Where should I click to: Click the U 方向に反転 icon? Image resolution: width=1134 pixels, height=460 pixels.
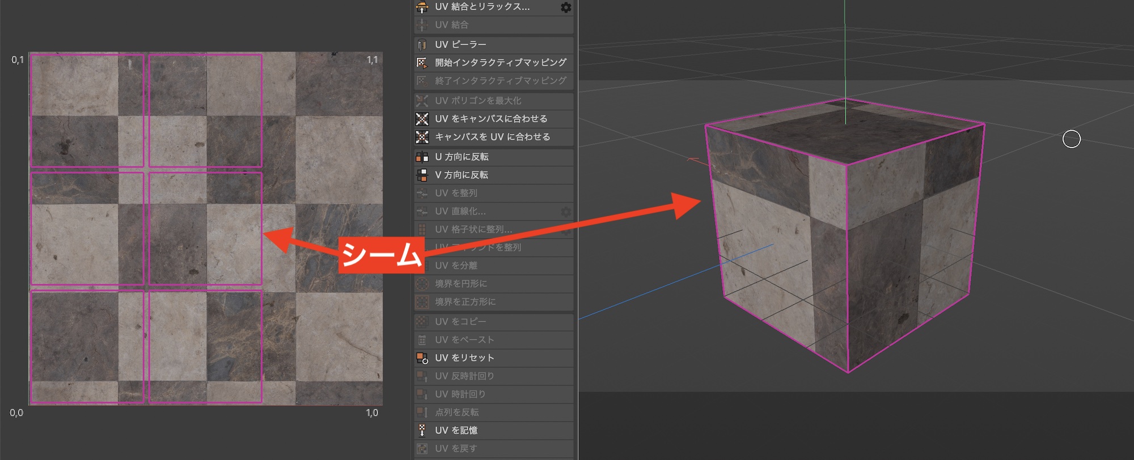(x=422, y=157)
